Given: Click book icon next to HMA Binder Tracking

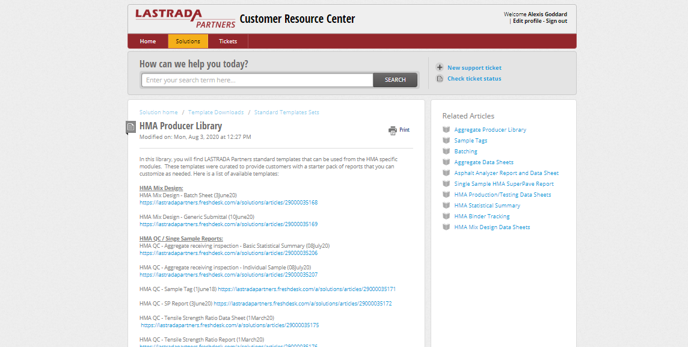Looking at the screenshot, I should pos(446,216).
